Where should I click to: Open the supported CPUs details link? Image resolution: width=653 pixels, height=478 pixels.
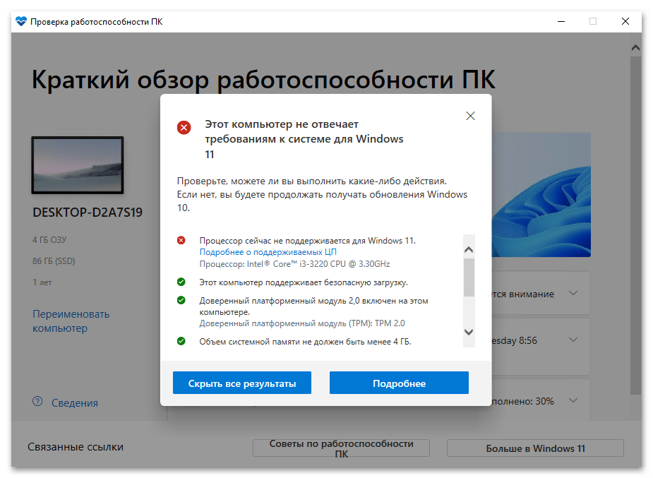(x=268, y=252)
